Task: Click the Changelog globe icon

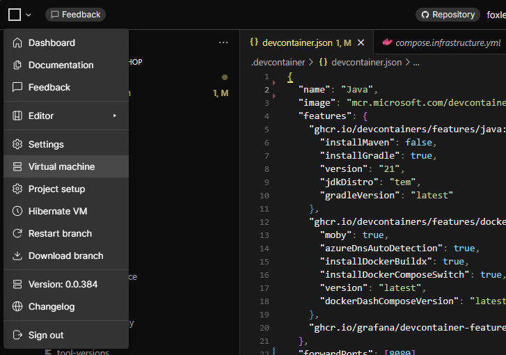Action: tap(17, 306)
